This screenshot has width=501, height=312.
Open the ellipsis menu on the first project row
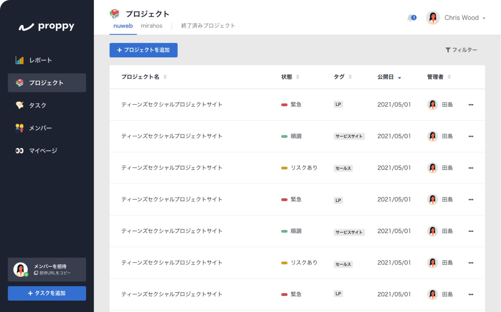[471, 104]
